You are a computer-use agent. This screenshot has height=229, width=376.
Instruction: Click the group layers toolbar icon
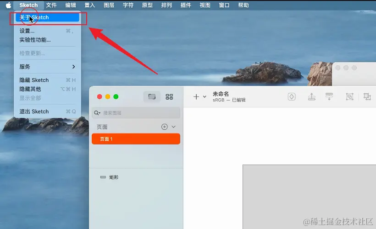point(349,96)
